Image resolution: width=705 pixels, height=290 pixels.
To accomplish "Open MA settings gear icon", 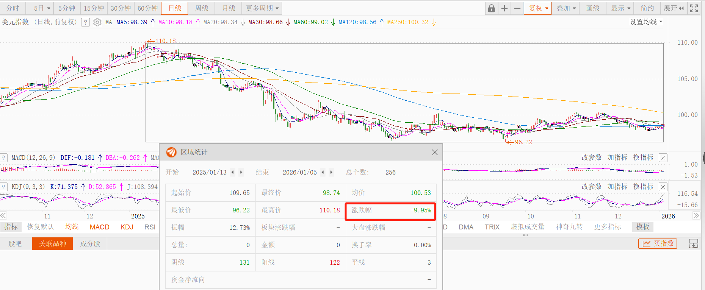I will (97, 22).
